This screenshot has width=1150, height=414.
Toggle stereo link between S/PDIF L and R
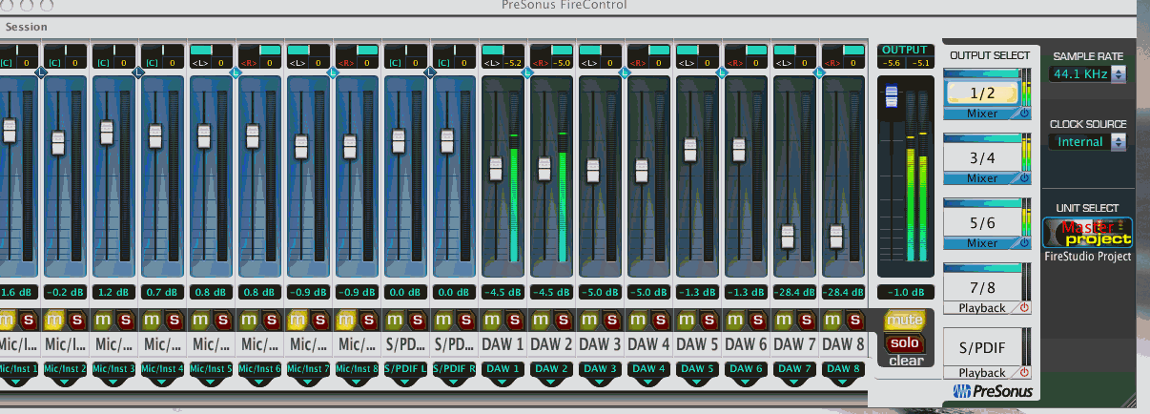point(430,72)
